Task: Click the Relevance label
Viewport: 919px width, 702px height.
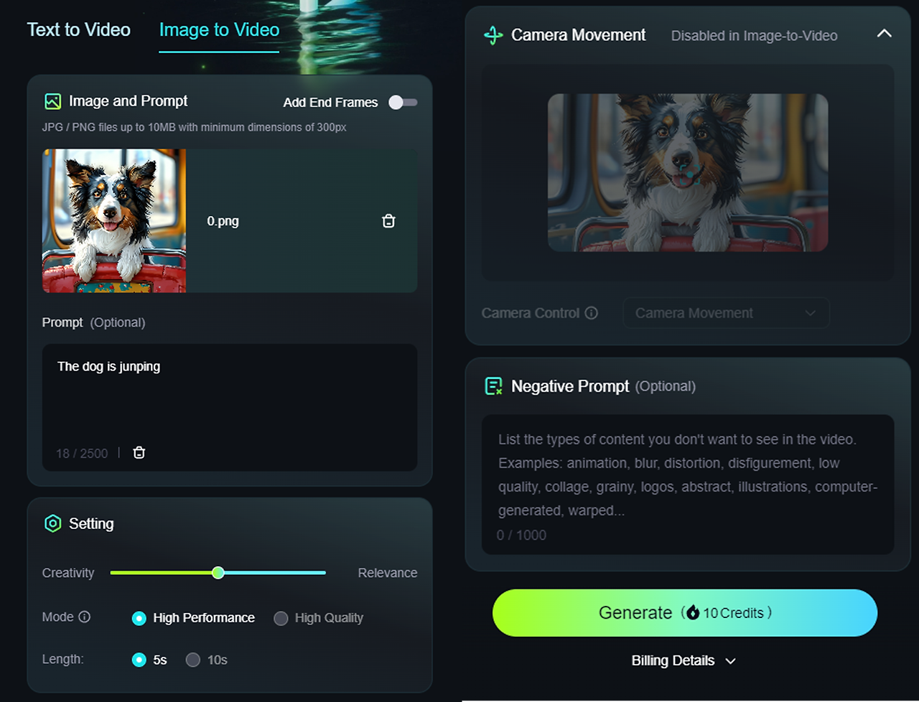Action: point(388,573)
